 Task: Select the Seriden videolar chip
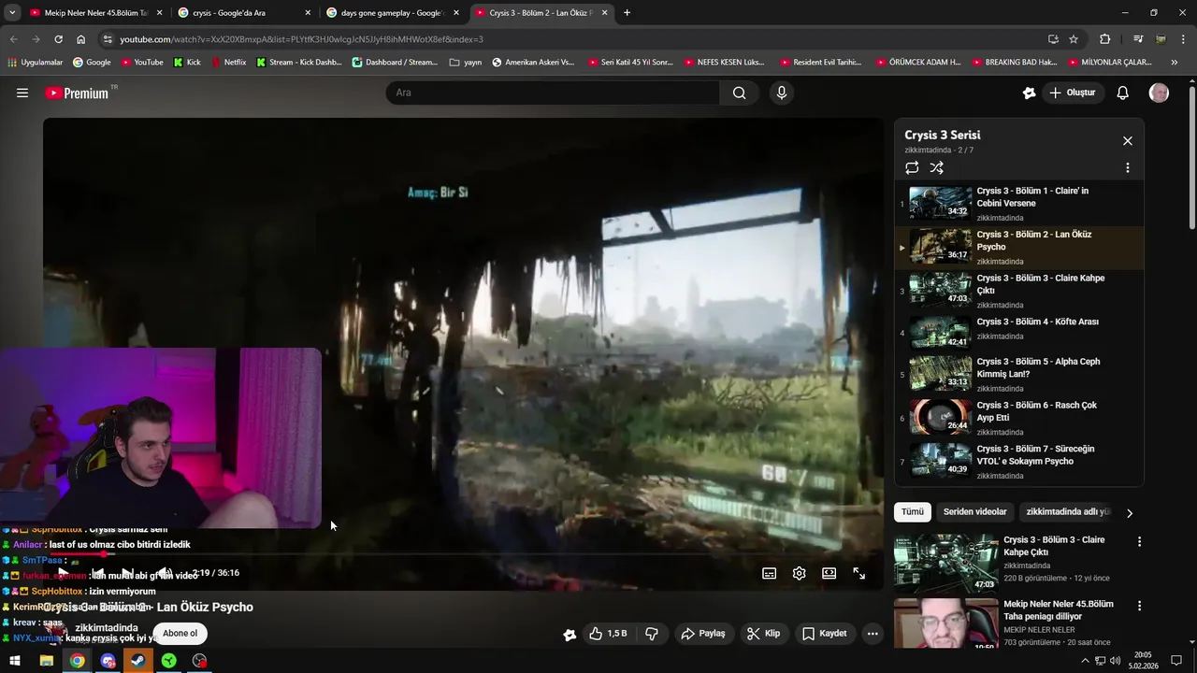click(x=974, y=512)
